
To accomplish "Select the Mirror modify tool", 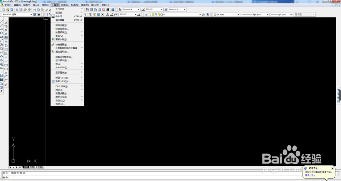I will (6, 30).
